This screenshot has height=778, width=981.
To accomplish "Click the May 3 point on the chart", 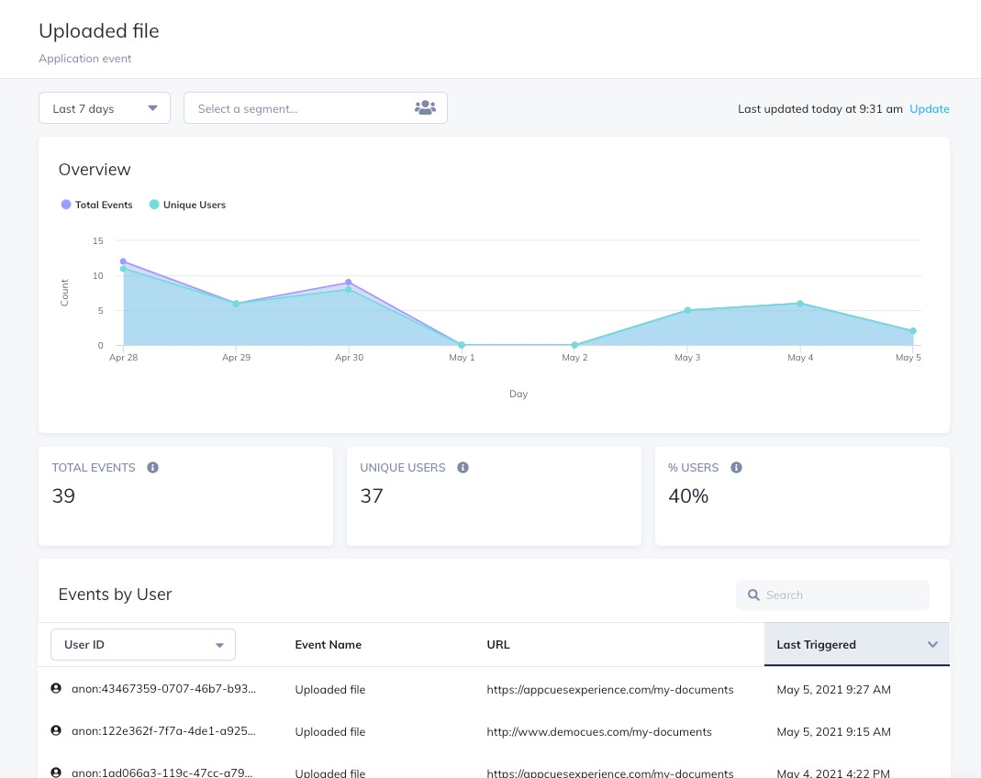I will 687,310.
